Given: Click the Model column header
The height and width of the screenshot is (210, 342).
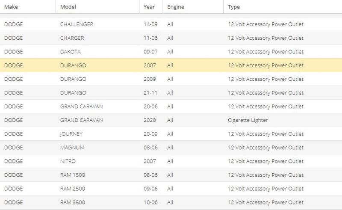Looking at the screenshot, I should [x=68, y=7].
